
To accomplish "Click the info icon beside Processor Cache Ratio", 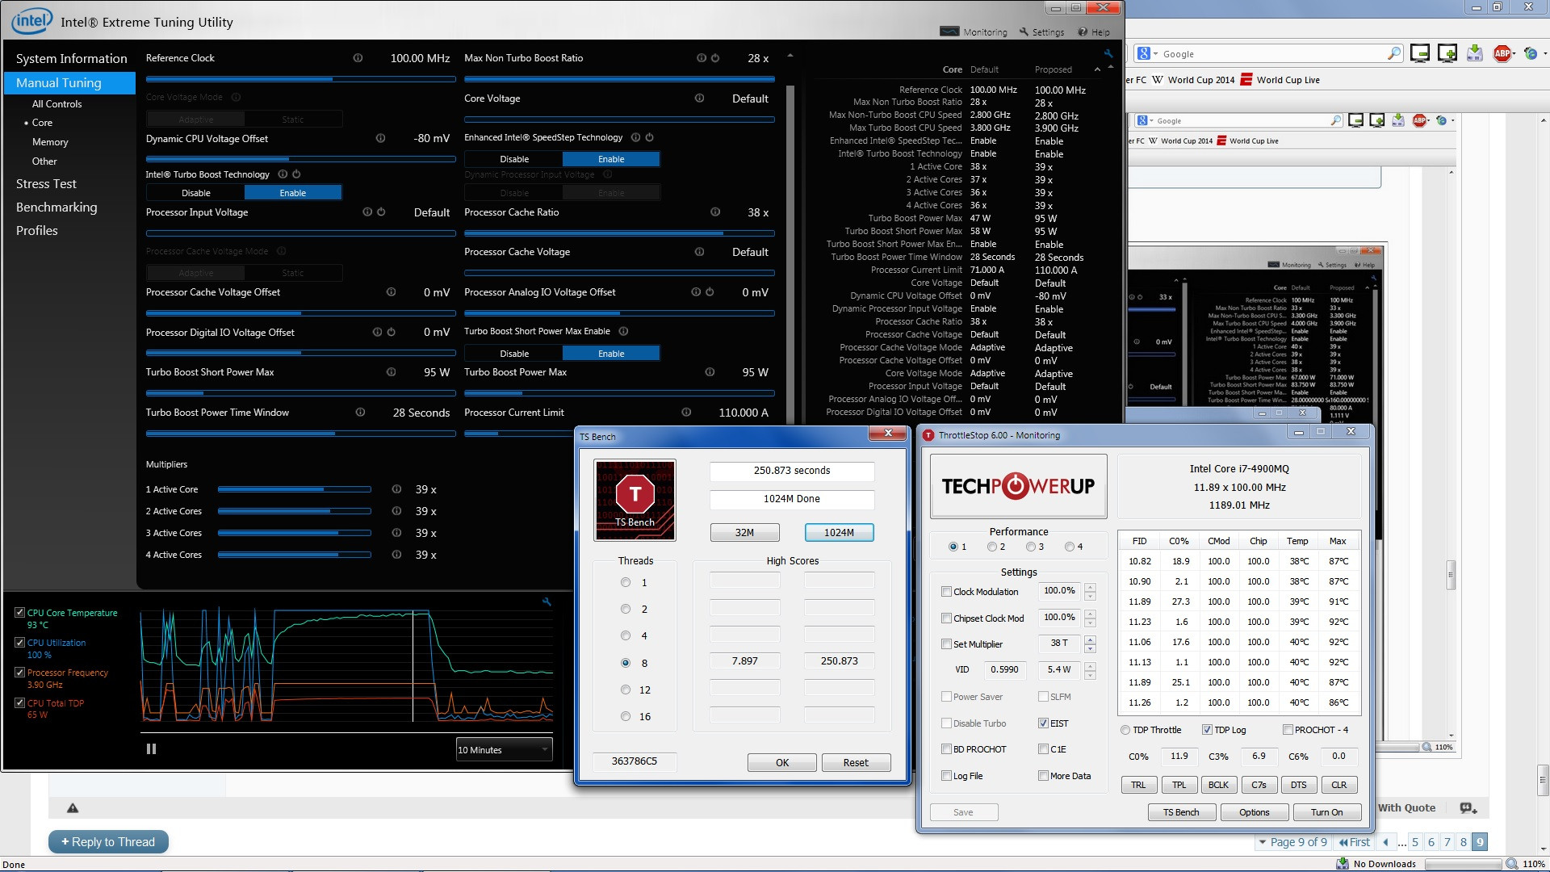I will coord(715,212).
